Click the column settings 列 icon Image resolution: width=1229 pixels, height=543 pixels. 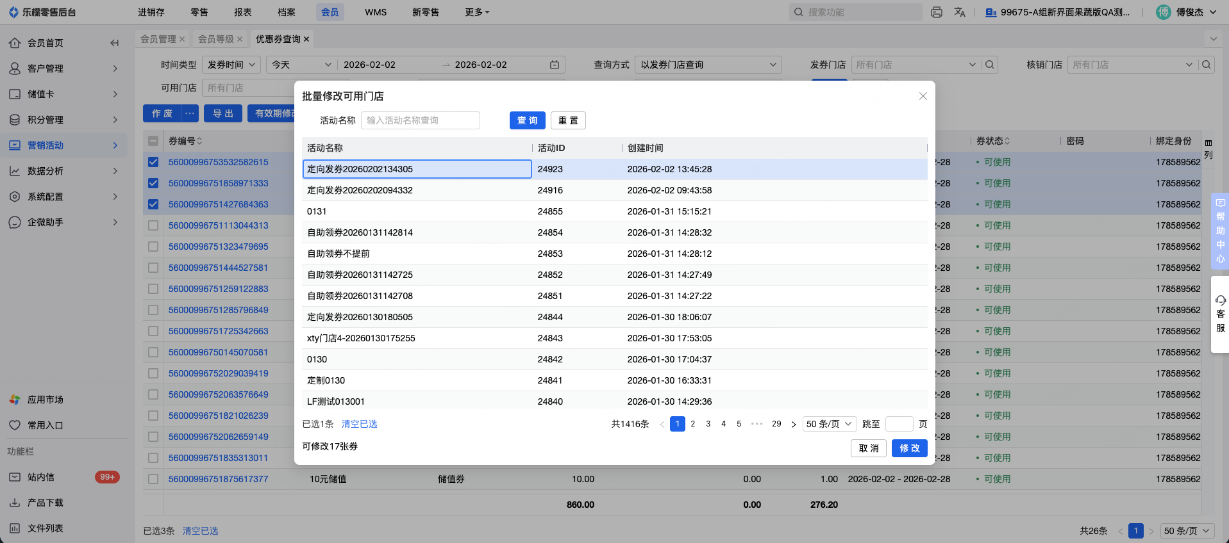click(1208, 149)
